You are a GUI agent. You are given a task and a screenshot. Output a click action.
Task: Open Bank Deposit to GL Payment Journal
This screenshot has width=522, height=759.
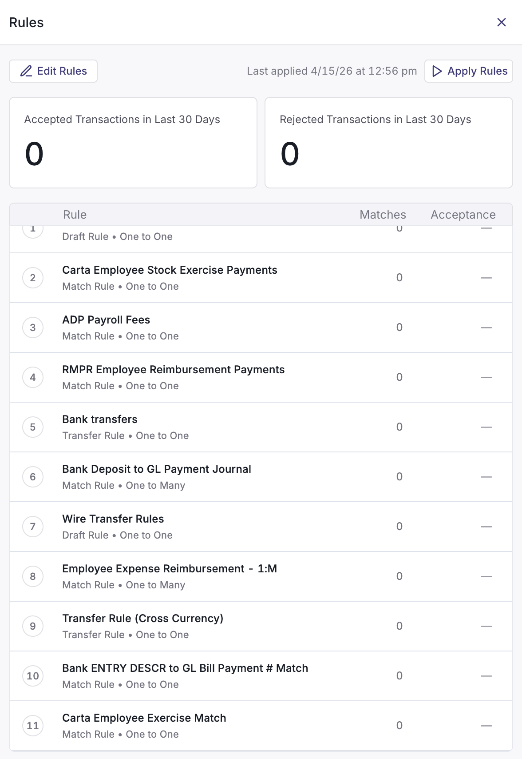coord(261,477)
